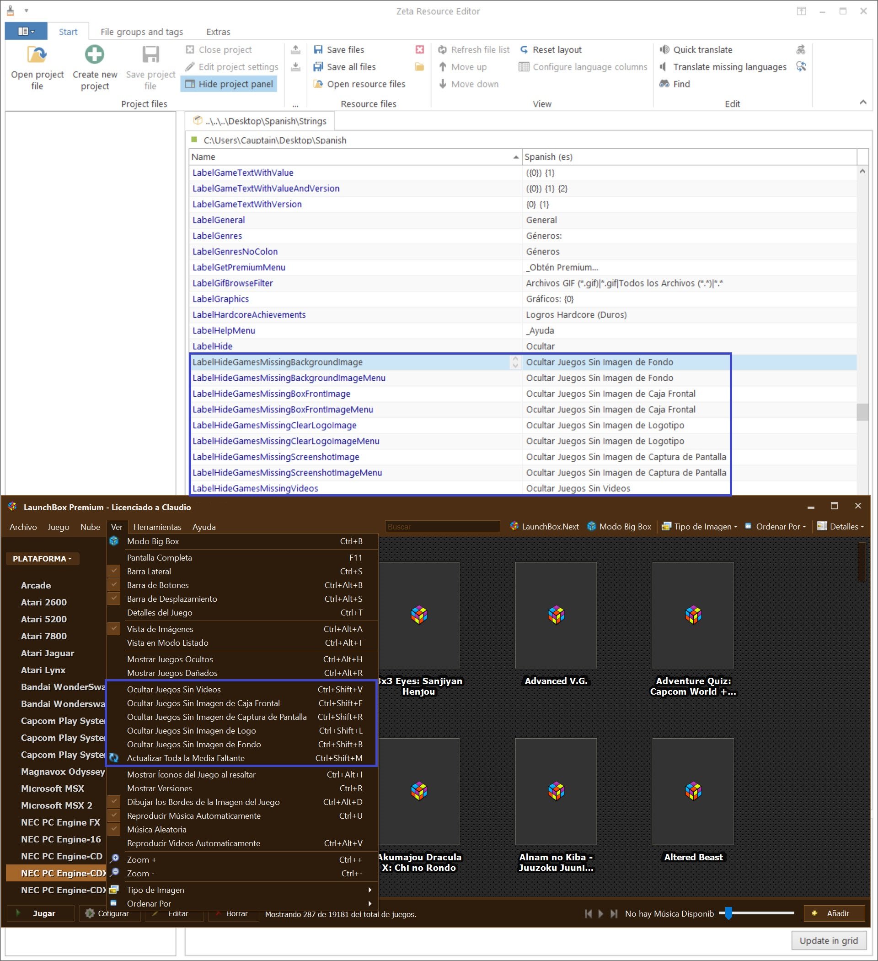Expand Tipo de Imagen submenu in Ver menu
The height and width of the screenshot is (961, 878).
242,890
